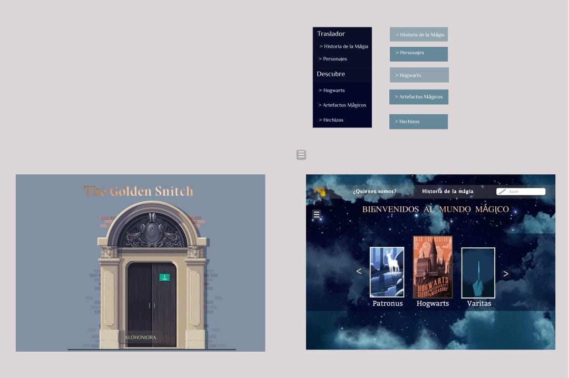Select Historia de la Mágia in dark menu
This screenshot has width=569, height=378.
pyautogui.click(x=344, y=46)
